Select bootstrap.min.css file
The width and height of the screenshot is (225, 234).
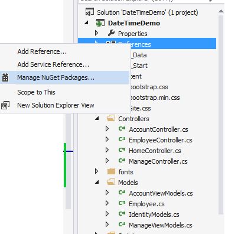155,97
